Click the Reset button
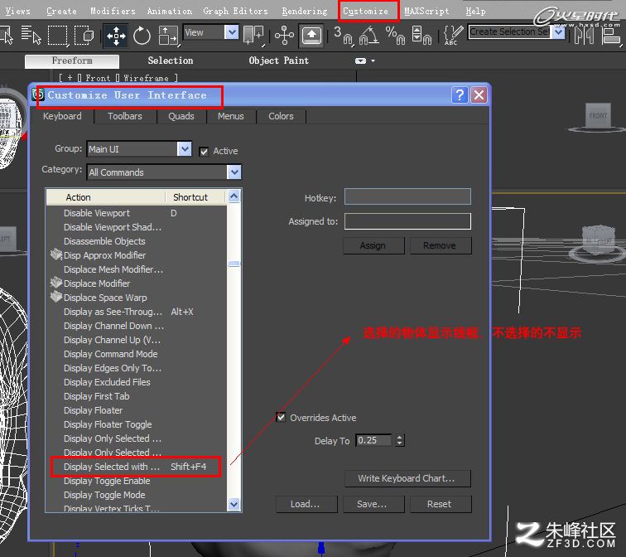 (441, 504)
